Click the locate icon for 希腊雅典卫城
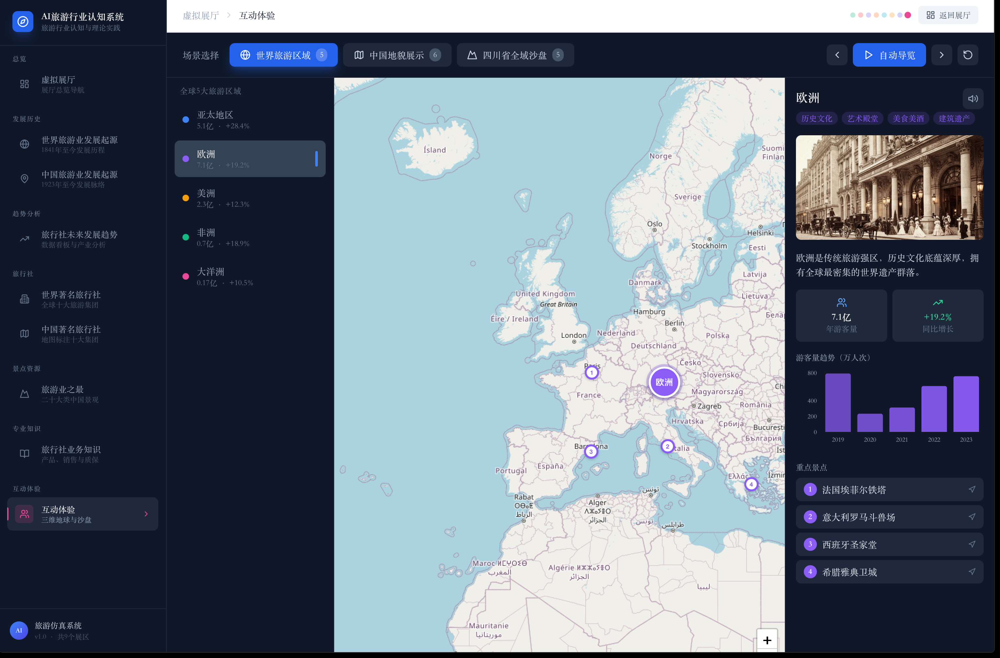Image resolution: width=1000 pixels, height=658 pixels. coord(972,571)
